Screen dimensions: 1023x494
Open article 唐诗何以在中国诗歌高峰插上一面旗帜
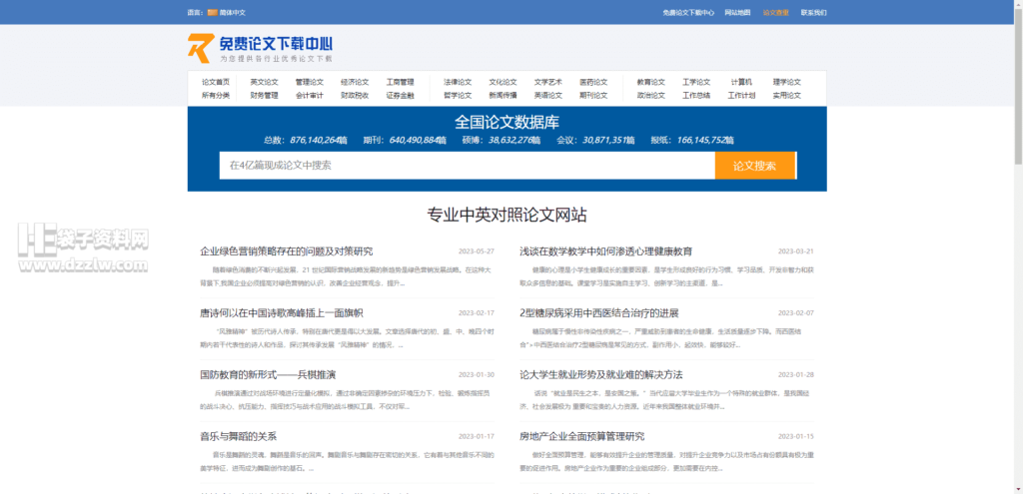tap(281, 312)
